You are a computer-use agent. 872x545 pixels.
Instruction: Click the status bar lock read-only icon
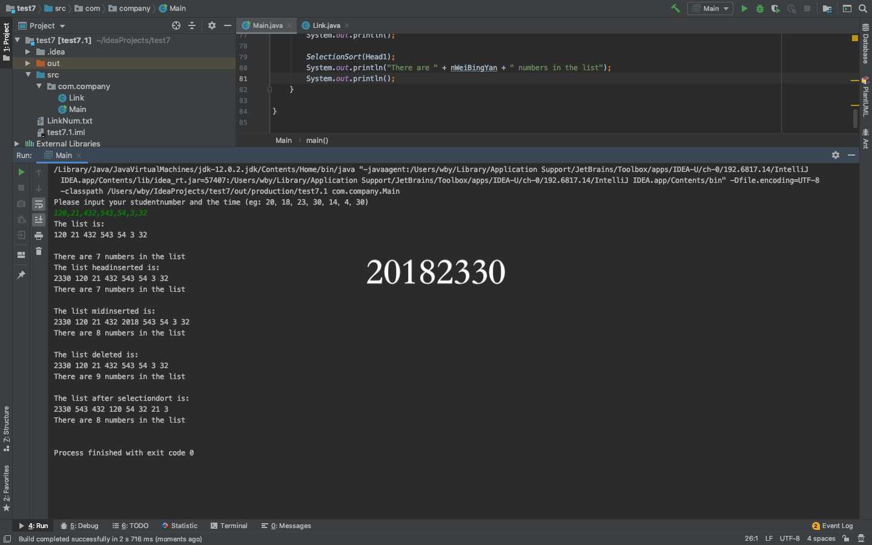pos(846,538)
